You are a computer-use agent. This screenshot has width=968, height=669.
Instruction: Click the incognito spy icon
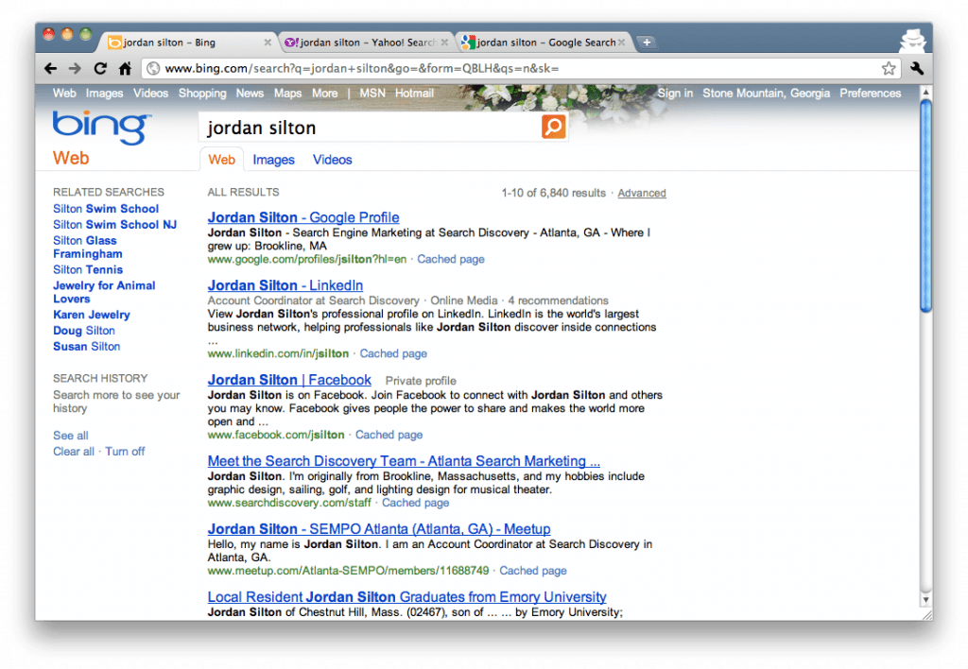click(x=912, y=41)
